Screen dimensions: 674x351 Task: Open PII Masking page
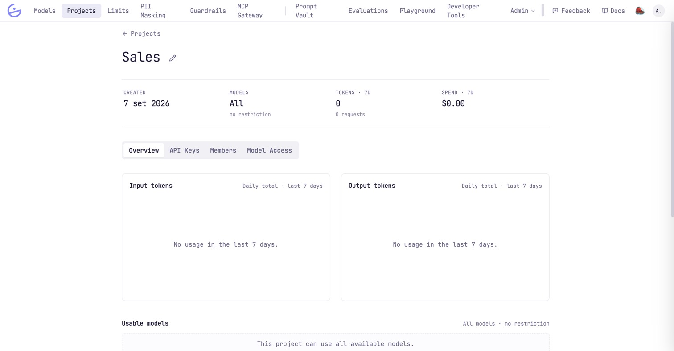[153, 11]
